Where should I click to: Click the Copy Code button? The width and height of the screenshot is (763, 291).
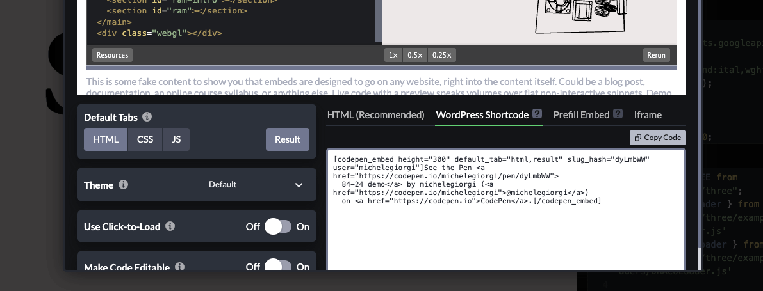click(x=658, y=138)
